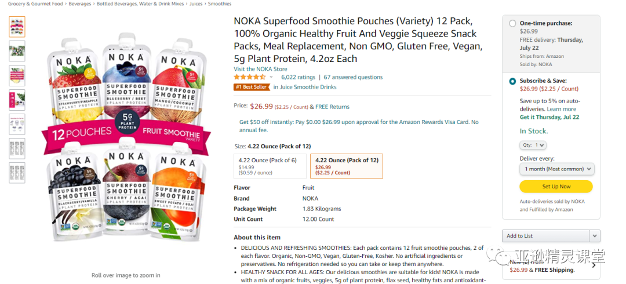Viewport: 626px width, 284px height.
Task: Click the #1 Best Seller badge
Action: (252, 87)
